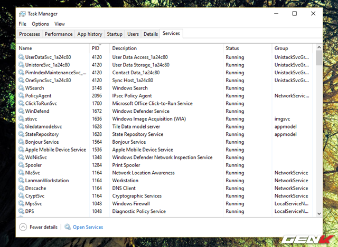Click the scrollbar up arrow

click(319, 47)
